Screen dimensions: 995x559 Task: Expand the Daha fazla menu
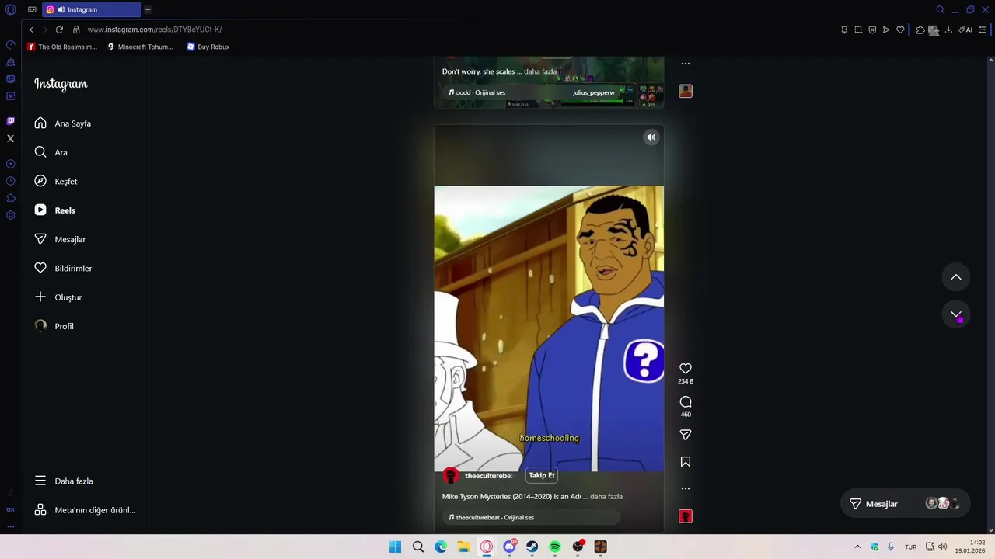(x=63, y=481)
